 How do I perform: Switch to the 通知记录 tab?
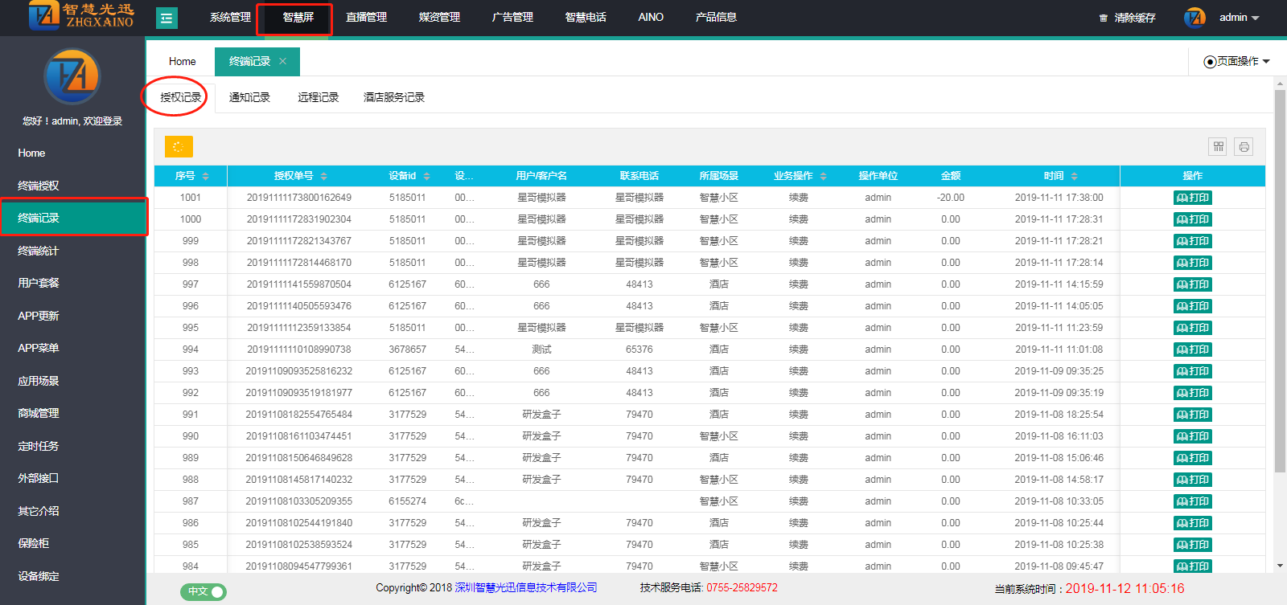pos(249,97)
